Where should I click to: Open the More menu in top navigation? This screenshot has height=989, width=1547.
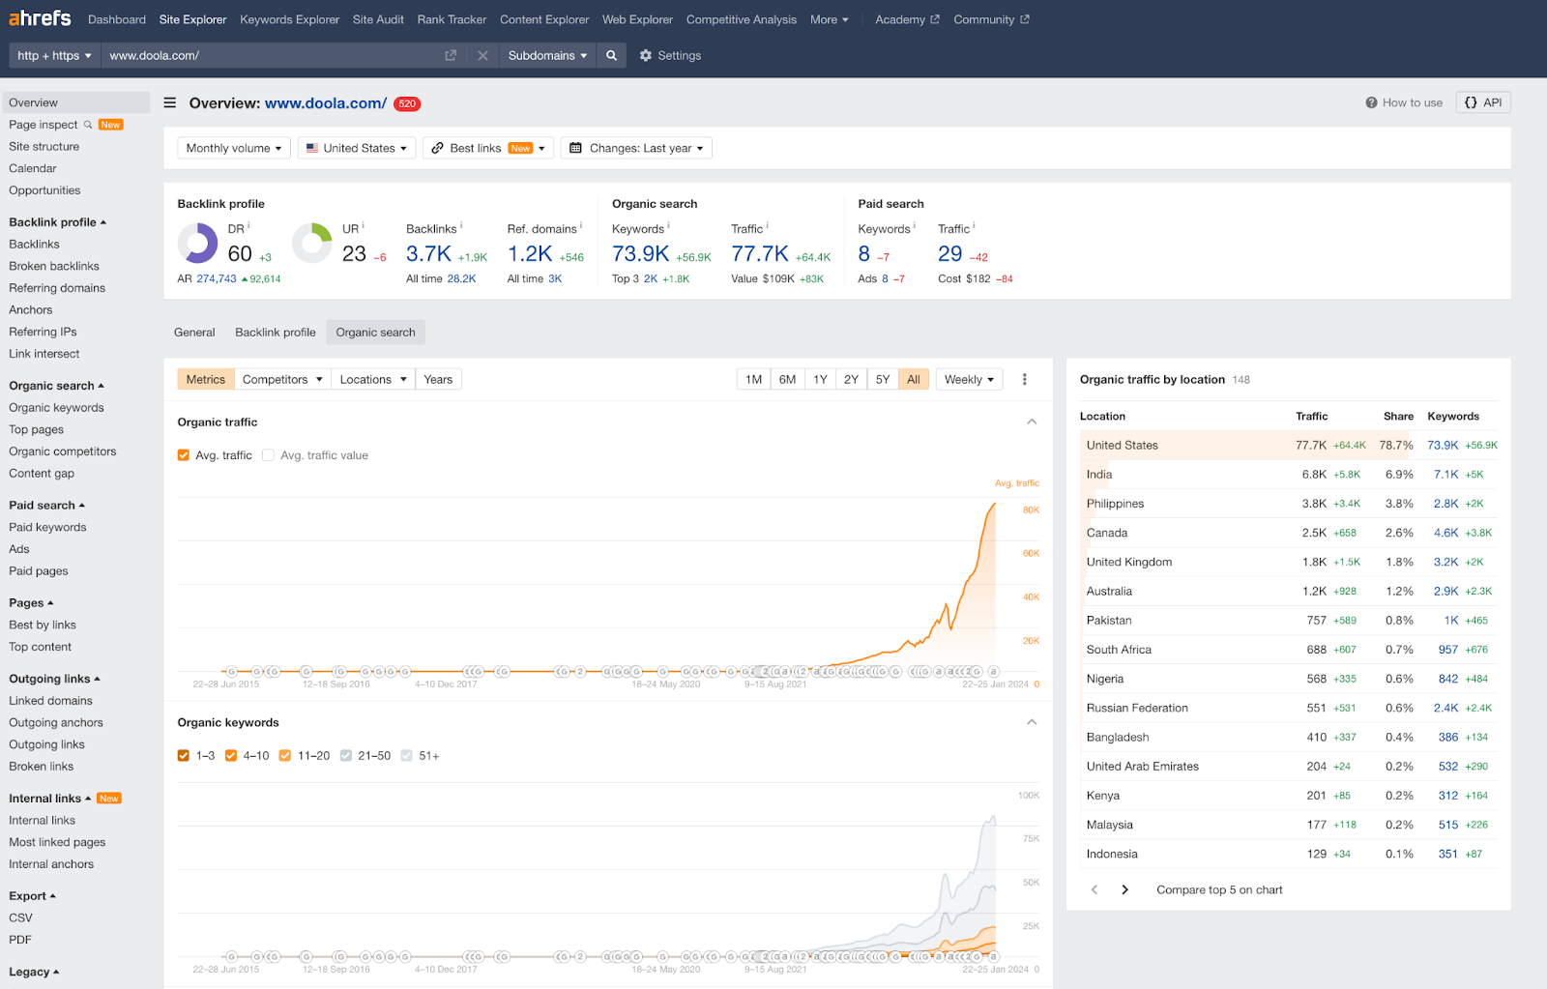[830, 19]
